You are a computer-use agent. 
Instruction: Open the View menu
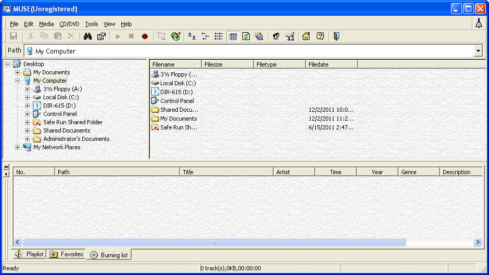point(109,24)
